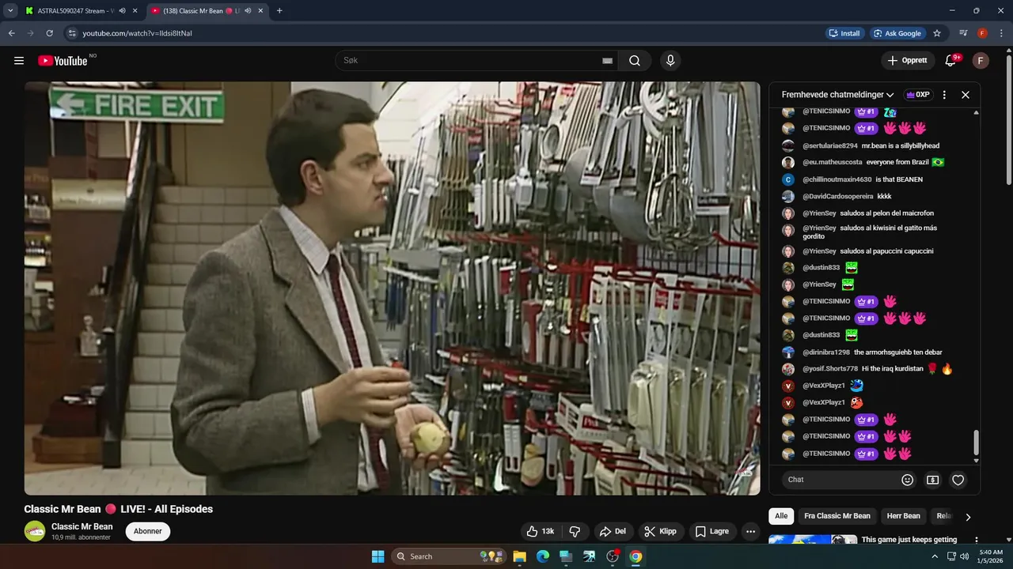Open the Classic Mr Bean channel avatar

tap(35, 531)
